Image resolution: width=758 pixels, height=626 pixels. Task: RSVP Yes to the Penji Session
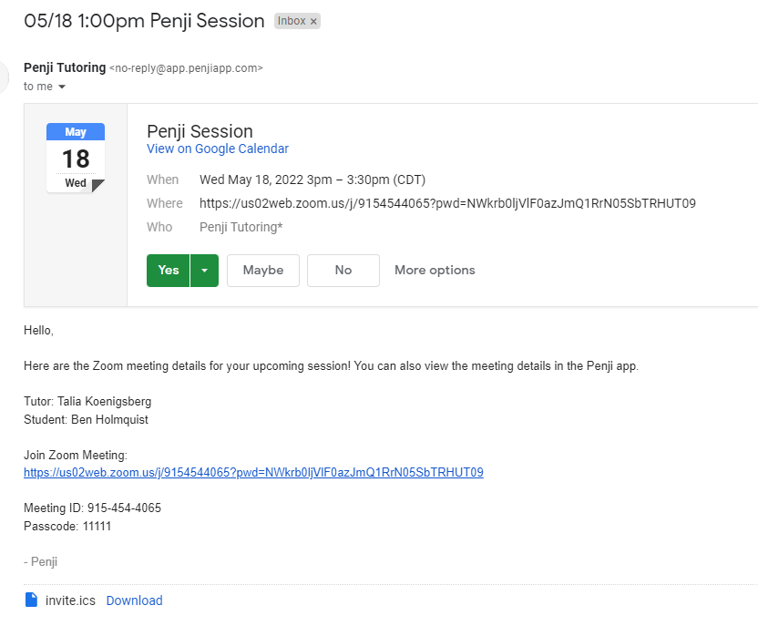169,270
